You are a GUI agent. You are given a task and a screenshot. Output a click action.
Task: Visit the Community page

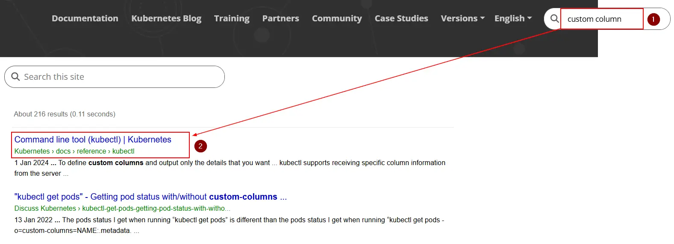337,18
